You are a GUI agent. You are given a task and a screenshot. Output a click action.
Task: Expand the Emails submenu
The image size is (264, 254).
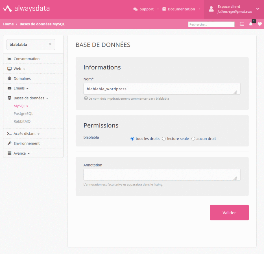(x=27, y=89)
